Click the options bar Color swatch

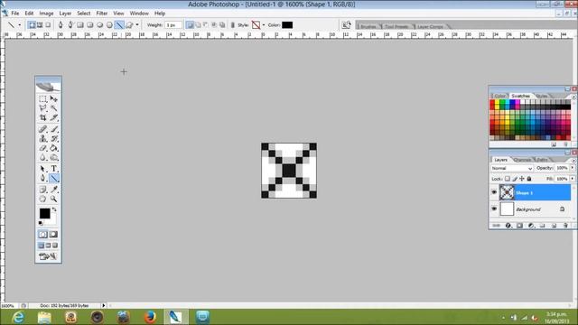[x=287, y=25]
